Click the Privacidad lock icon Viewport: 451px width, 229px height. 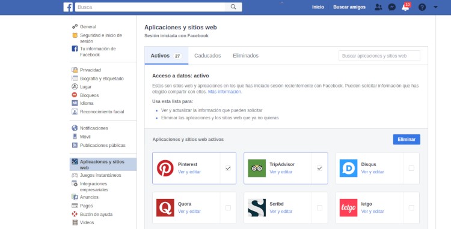click(75, 70)
